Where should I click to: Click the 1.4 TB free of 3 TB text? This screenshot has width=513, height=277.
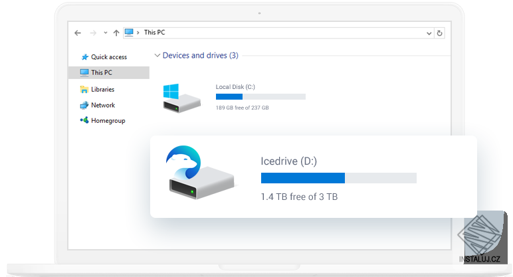299,197
